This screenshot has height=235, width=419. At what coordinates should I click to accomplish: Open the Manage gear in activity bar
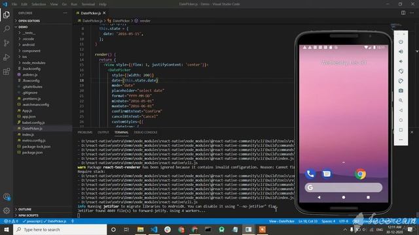point(7,210)
